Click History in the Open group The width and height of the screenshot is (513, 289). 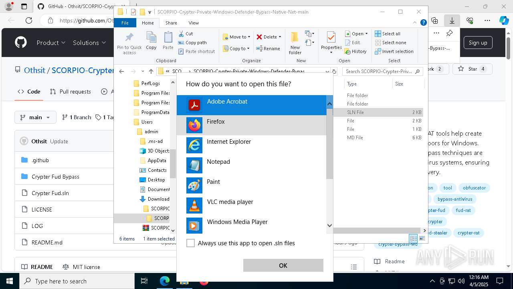click(x=355, y=51)
